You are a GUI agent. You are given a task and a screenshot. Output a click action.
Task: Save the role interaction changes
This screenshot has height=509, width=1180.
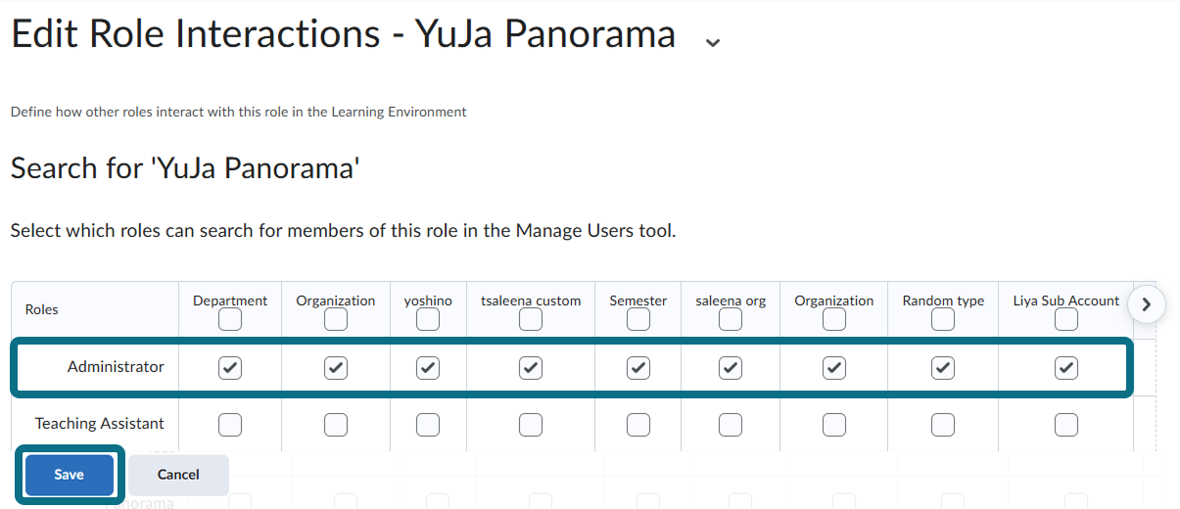(69, 475)
